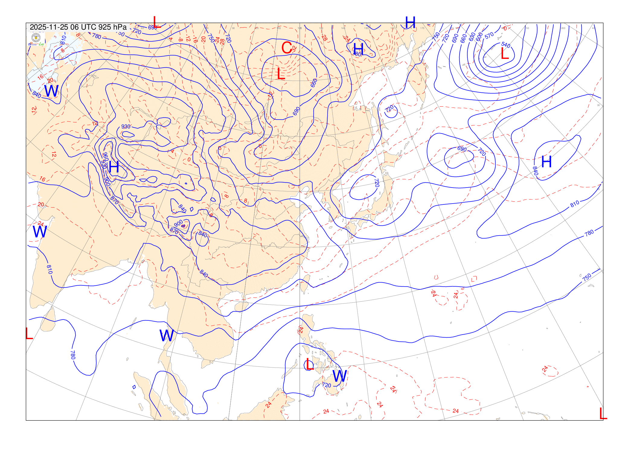This screenshot has width=631, height=456.
Task: Click the red C cold-center marker
Action: 287,48
